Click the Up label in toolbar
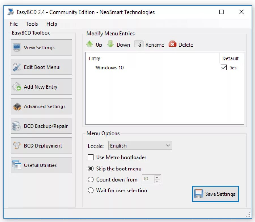Viewport: 255px width, 222px height. point(99,45)
